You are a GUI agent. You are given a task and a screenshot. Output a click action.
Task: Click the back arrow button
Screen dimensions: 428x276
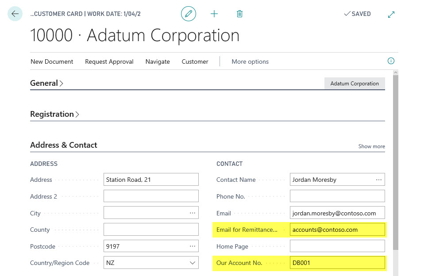(x=15, y=14)
